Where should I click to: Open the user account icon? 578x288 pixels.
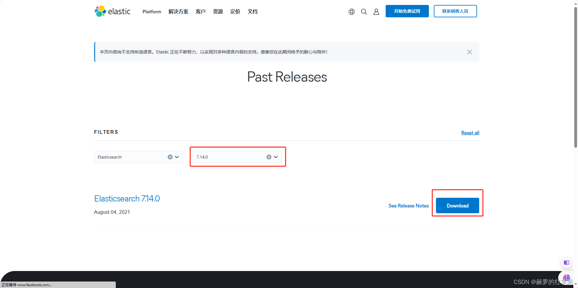(x=376, y=12)
